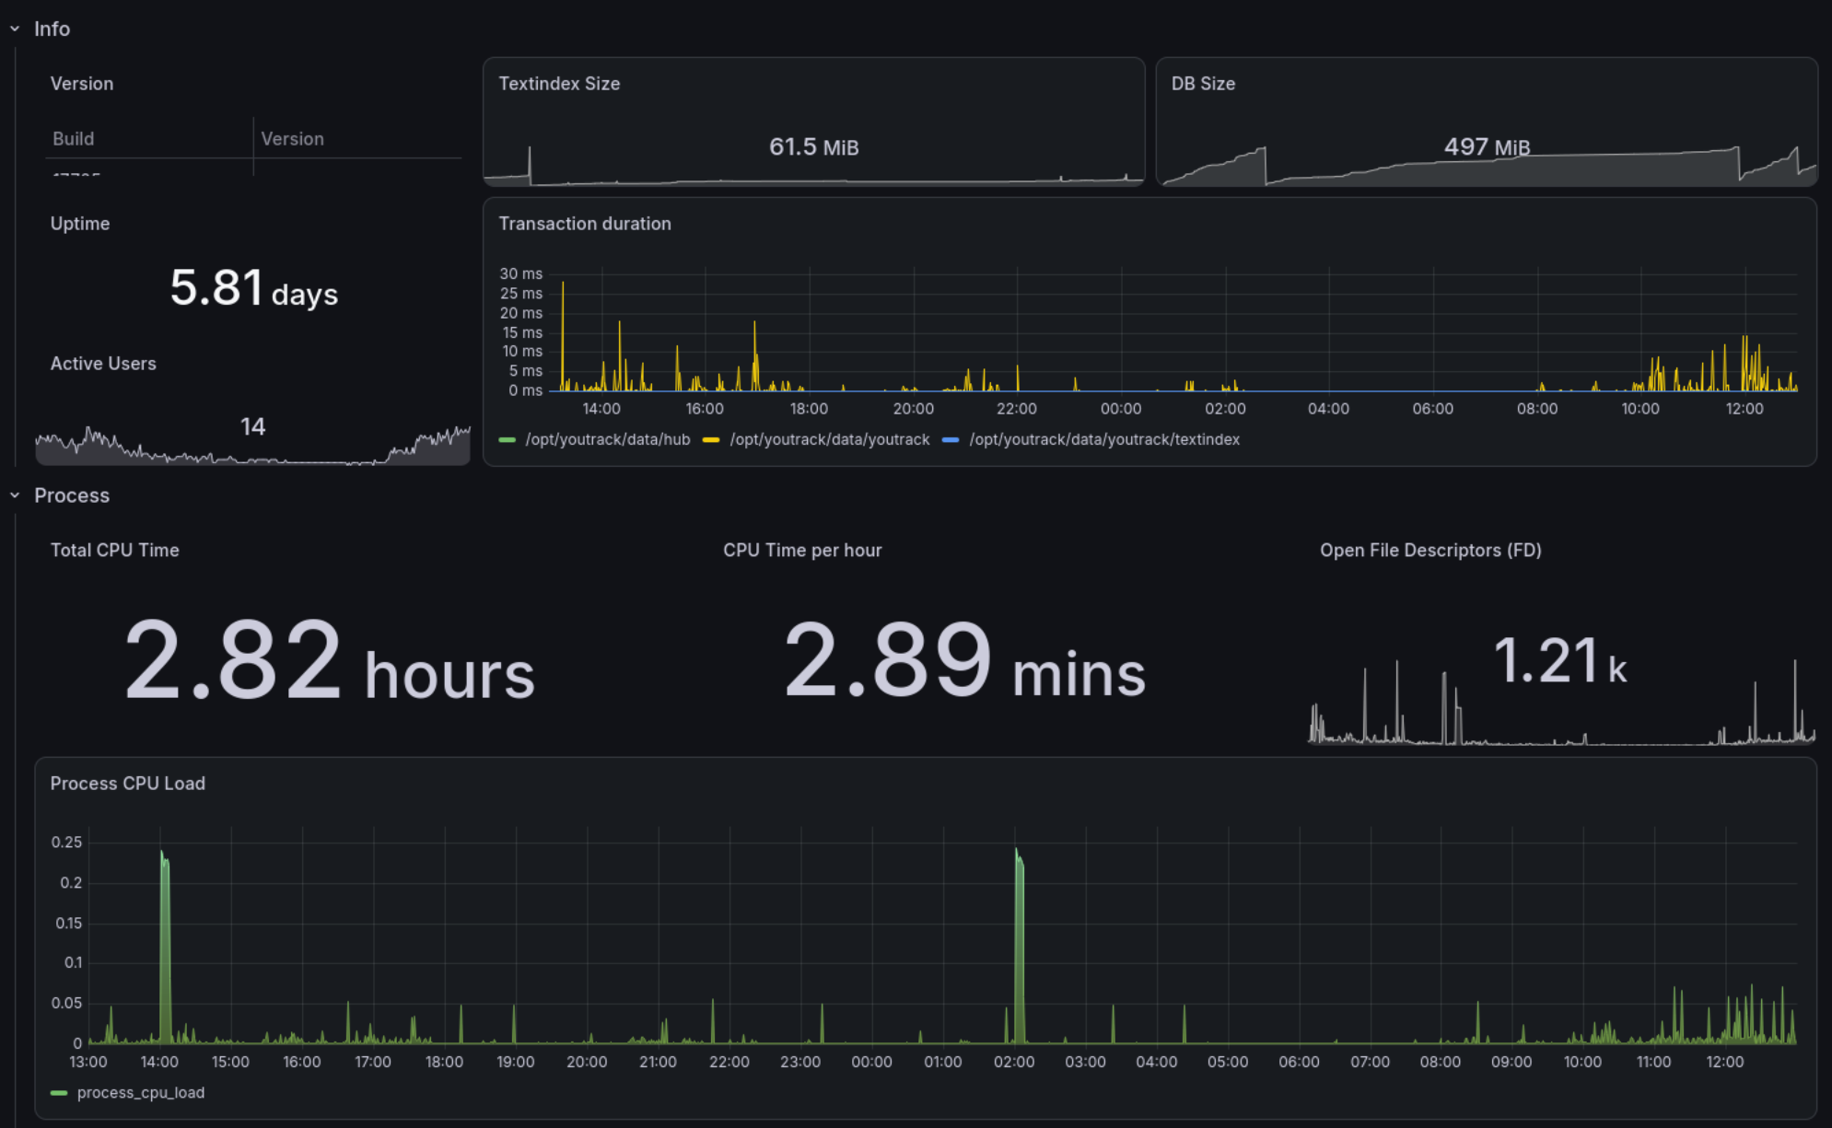Click the 5.81 days uptime value
The height and width of the screenshot is (1128, 1832).
coord(254,287)
